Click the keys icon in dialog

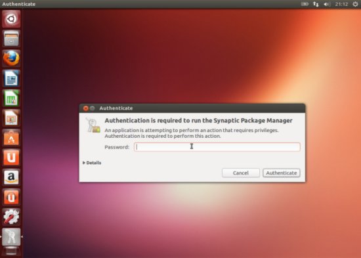(93, 125)
